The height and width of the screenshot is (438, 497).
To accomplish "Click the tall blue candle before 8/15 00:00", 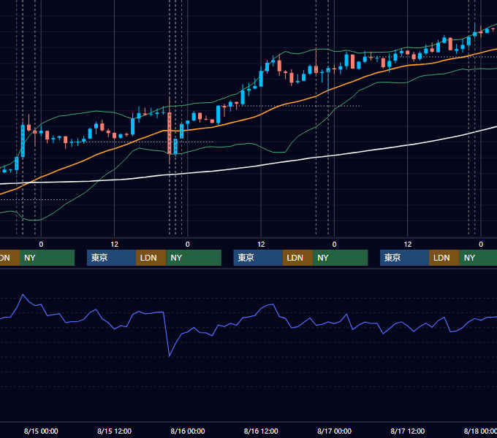I will pyautogui.click(x=23, y=141).
